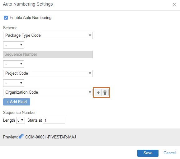Expand the Project Code scheme dropdown
This screenshot has width=180, height=159.
point(48,73)
